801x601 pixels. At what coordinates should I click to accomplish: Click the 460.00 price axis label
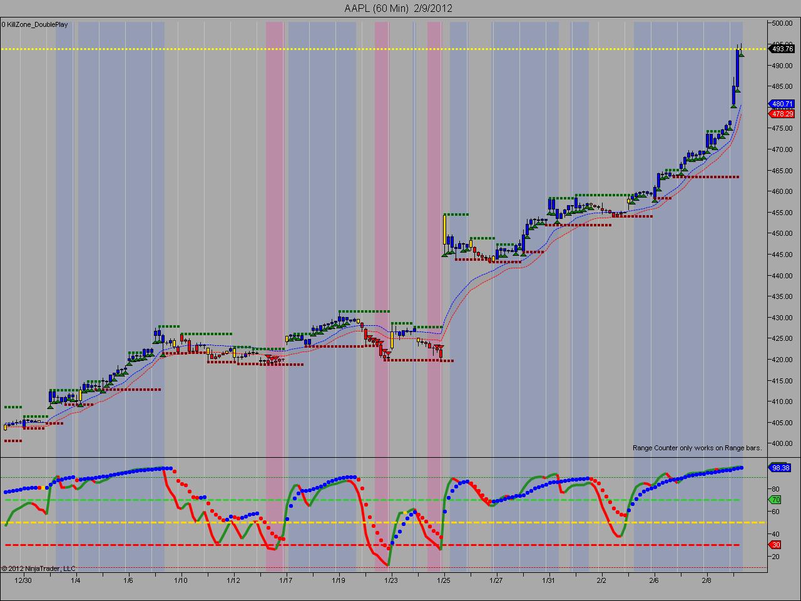tap(782, 192)
